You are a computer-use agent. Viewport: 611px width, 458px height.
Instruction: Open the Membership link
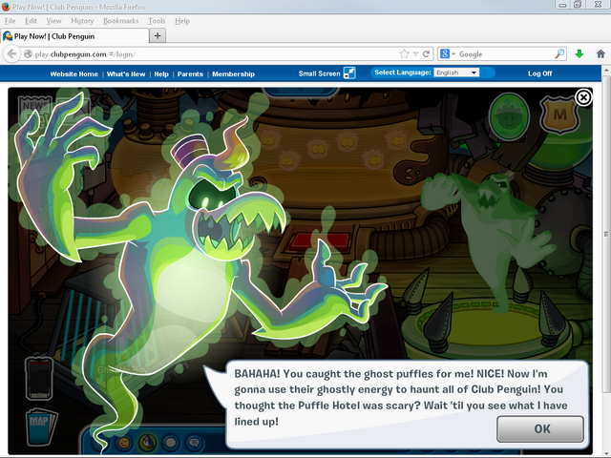click(233, 74)
